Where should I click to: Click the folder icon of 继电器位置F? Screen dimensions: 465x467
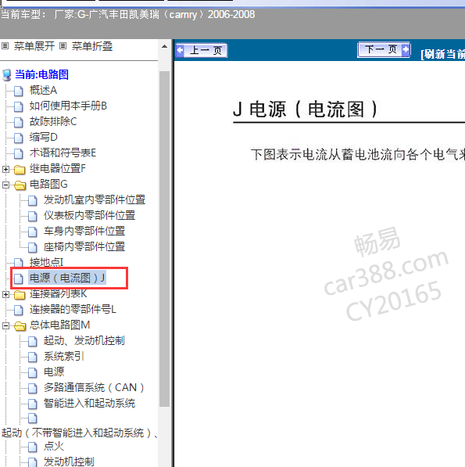[x=20, y=170]
